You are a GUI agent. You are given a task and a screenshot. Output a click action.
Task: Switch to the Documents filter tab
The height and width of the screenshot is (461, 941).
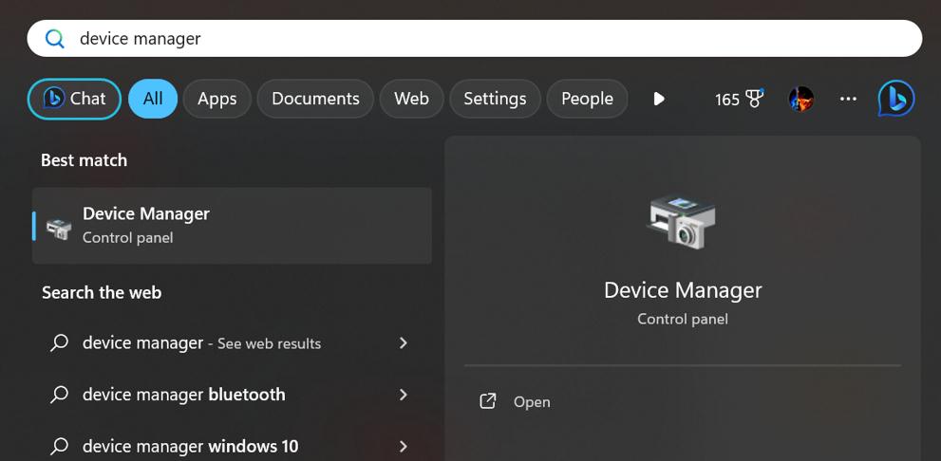click(x=315, y=99)
